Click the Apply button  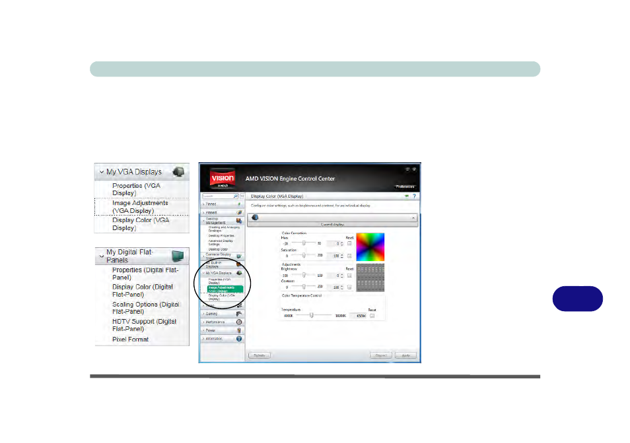pyautogui.click(x=406, y=355)
